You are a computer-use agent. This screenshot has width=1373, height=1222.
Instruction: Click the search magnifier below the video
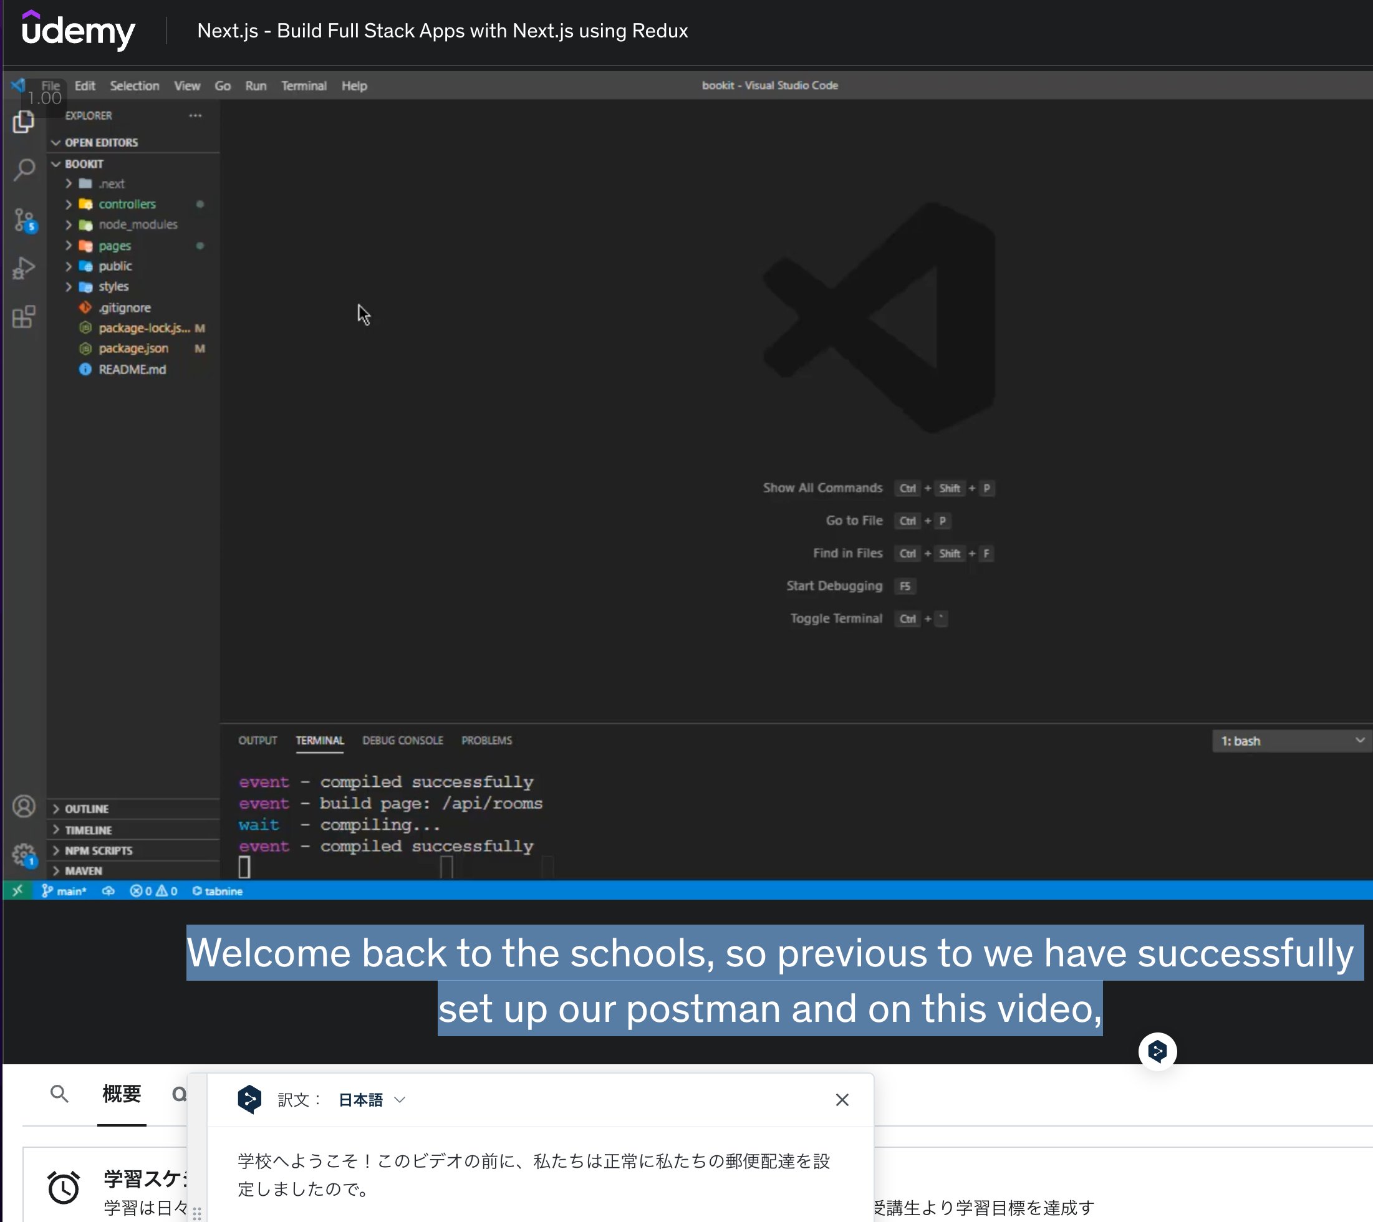click(x=59, y=1094)
